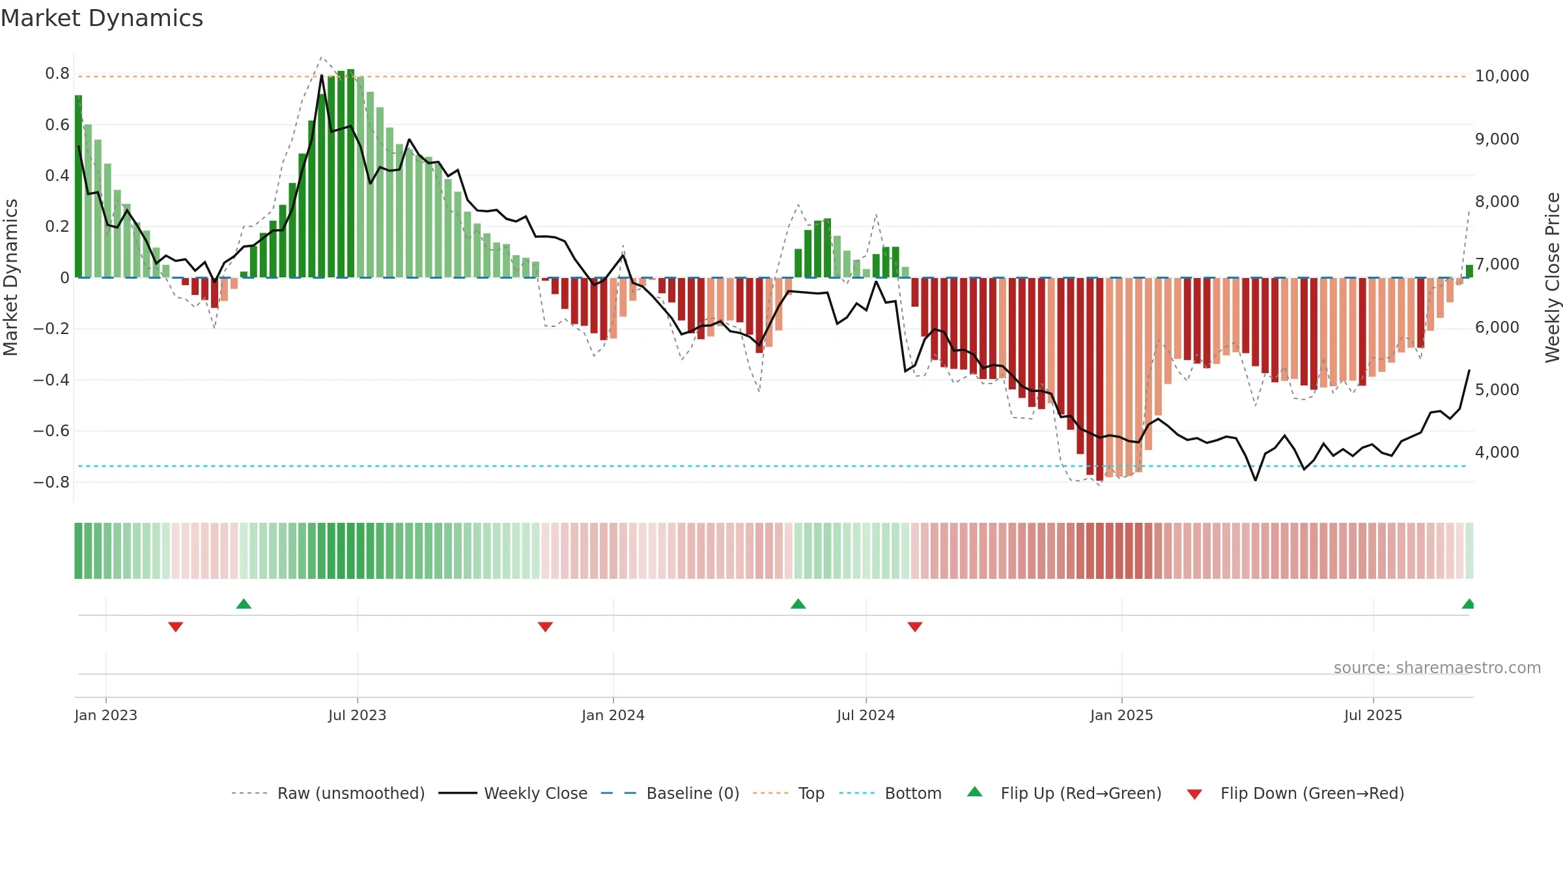1563x879 pixels.
Task: Click the green flip-up marker near May 2023
Action: pyautogui.click(x=244, y=604)
